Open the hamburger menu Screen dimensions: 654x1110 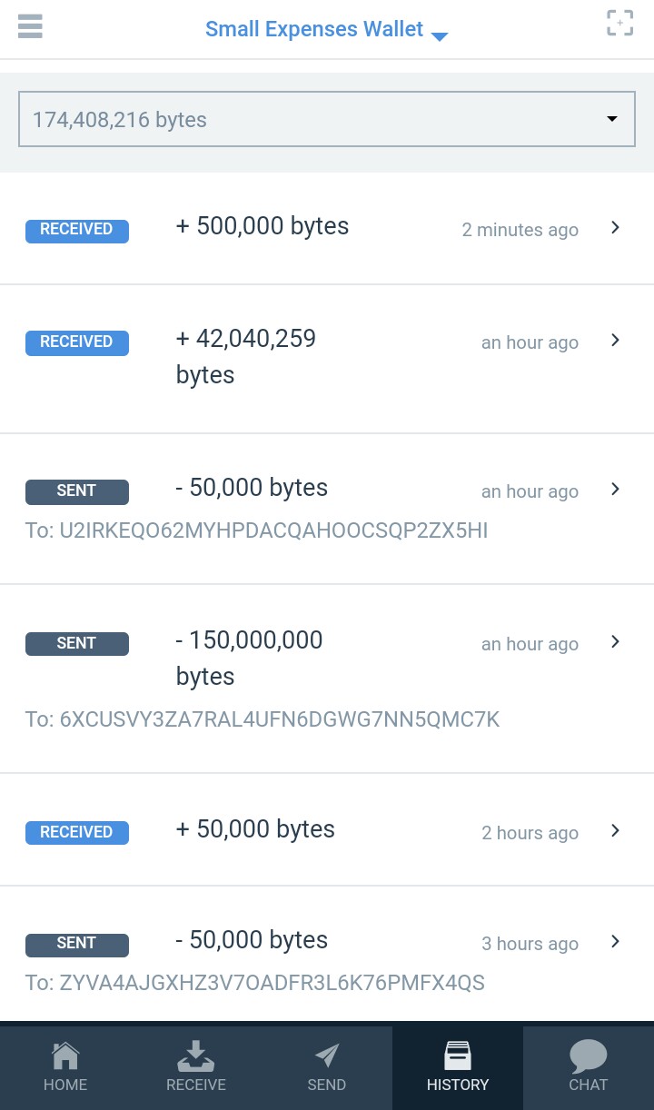[x=30, y=25]
